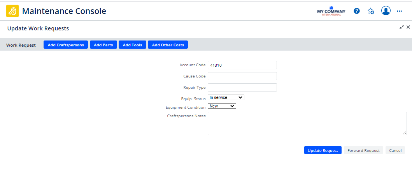
Task: Click Add Craftspersons button
Action: pyautogui.click(x=66, y=45)
